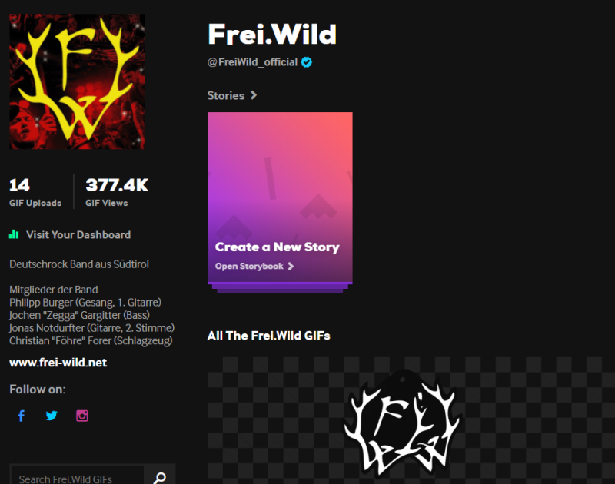The height and width of the screenshot is (484, 615).
Task: Open the www.frei-wild.net website link
Action: 58,363
